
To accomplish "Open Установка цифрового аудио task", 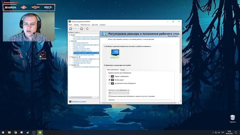I will pyautogui.click(x=82, y=51).
